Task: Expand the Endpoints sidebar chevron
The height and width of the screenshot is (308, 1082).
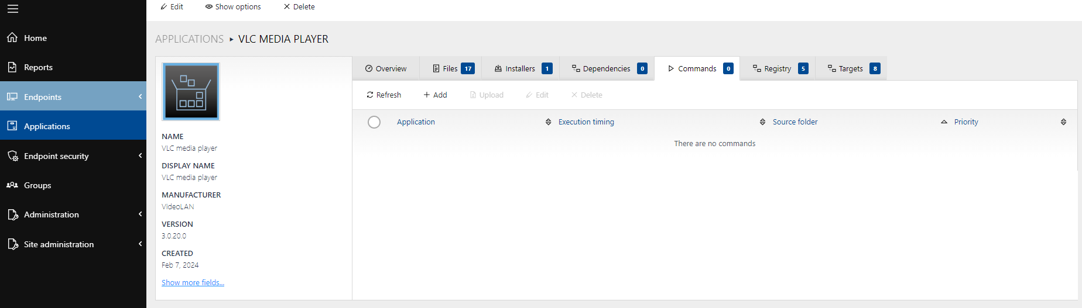Action: 141,97
